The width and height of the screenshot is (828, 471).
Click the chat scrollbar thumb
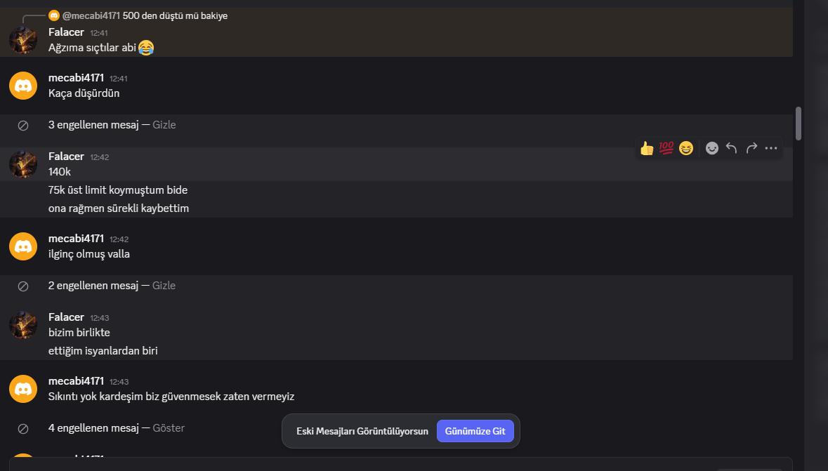(x=799, y=124)
